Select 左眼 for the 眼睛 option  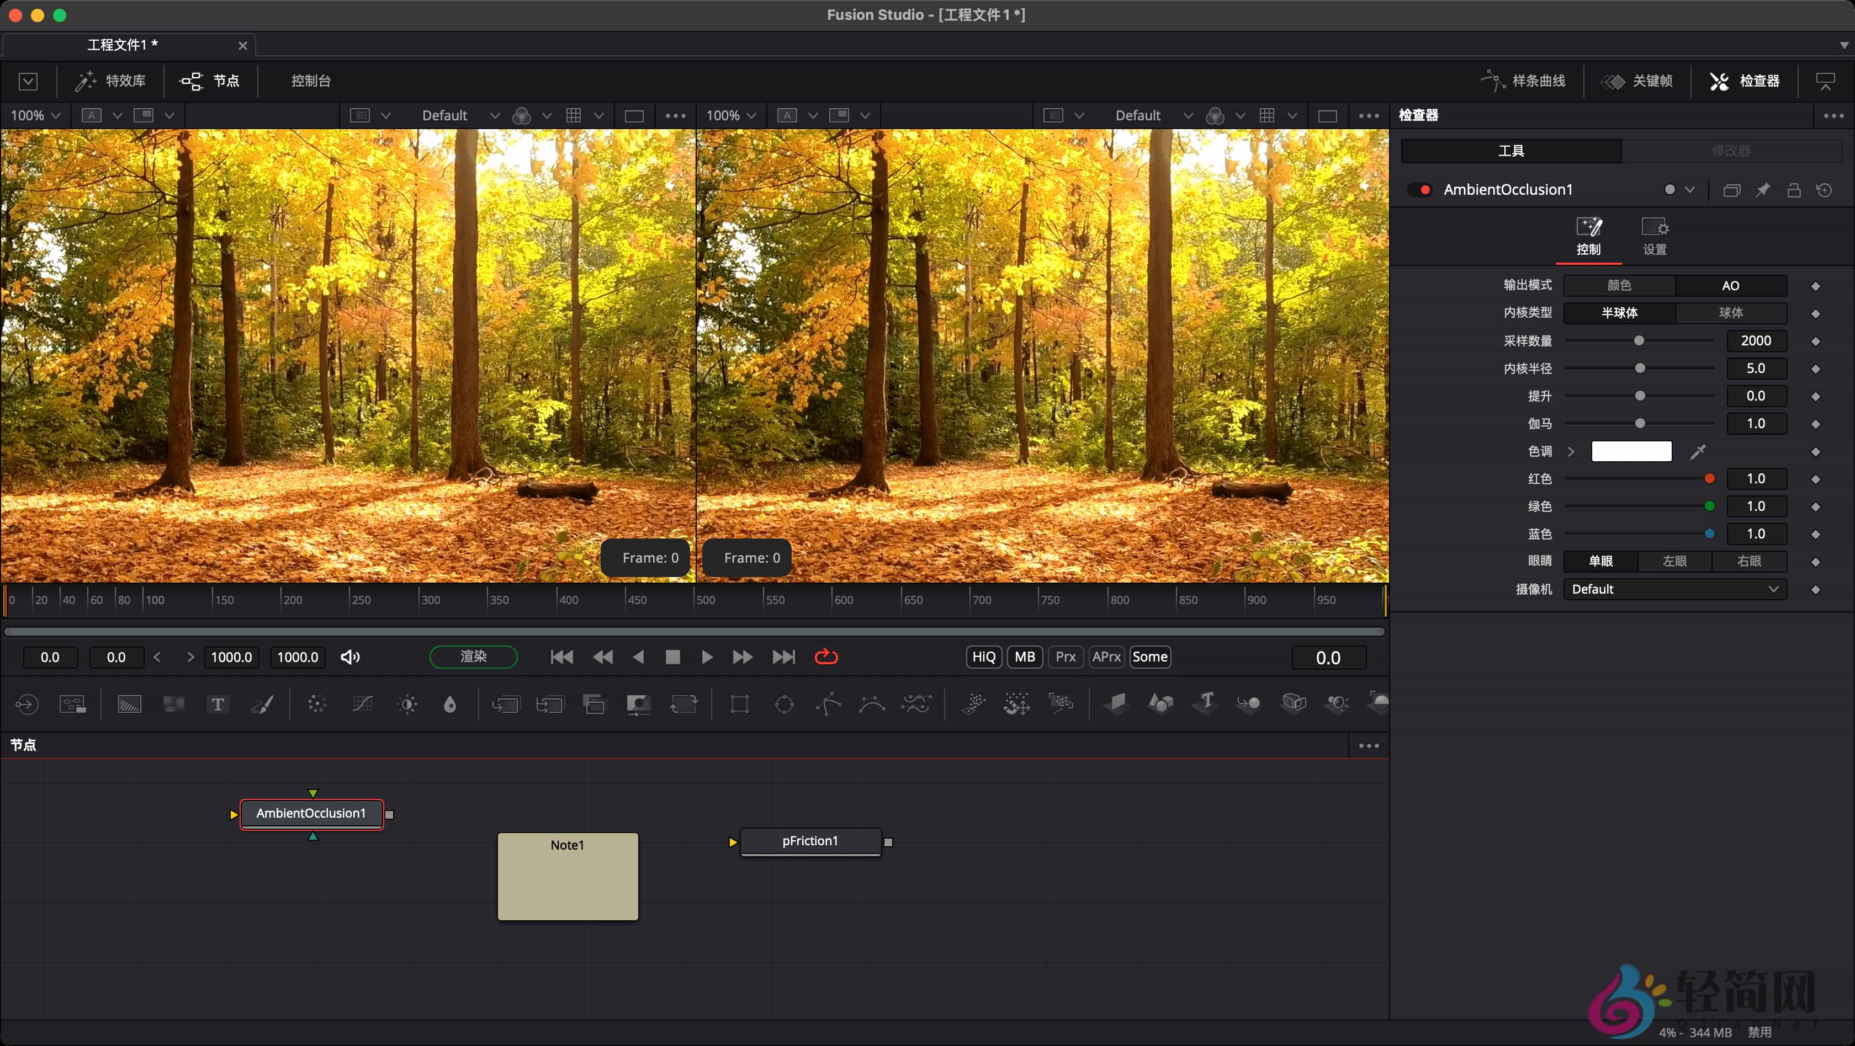[1674, 561]
